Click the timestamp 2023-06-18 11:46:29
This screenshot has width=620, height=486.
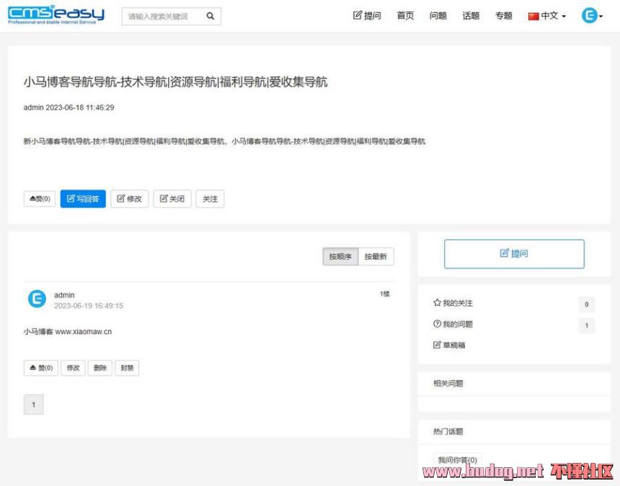pos(80,107)
